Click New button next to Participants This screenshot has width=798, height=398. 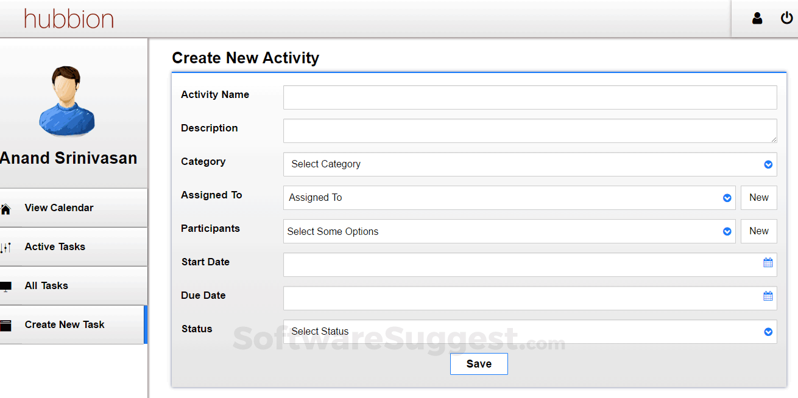click(758, 231)
